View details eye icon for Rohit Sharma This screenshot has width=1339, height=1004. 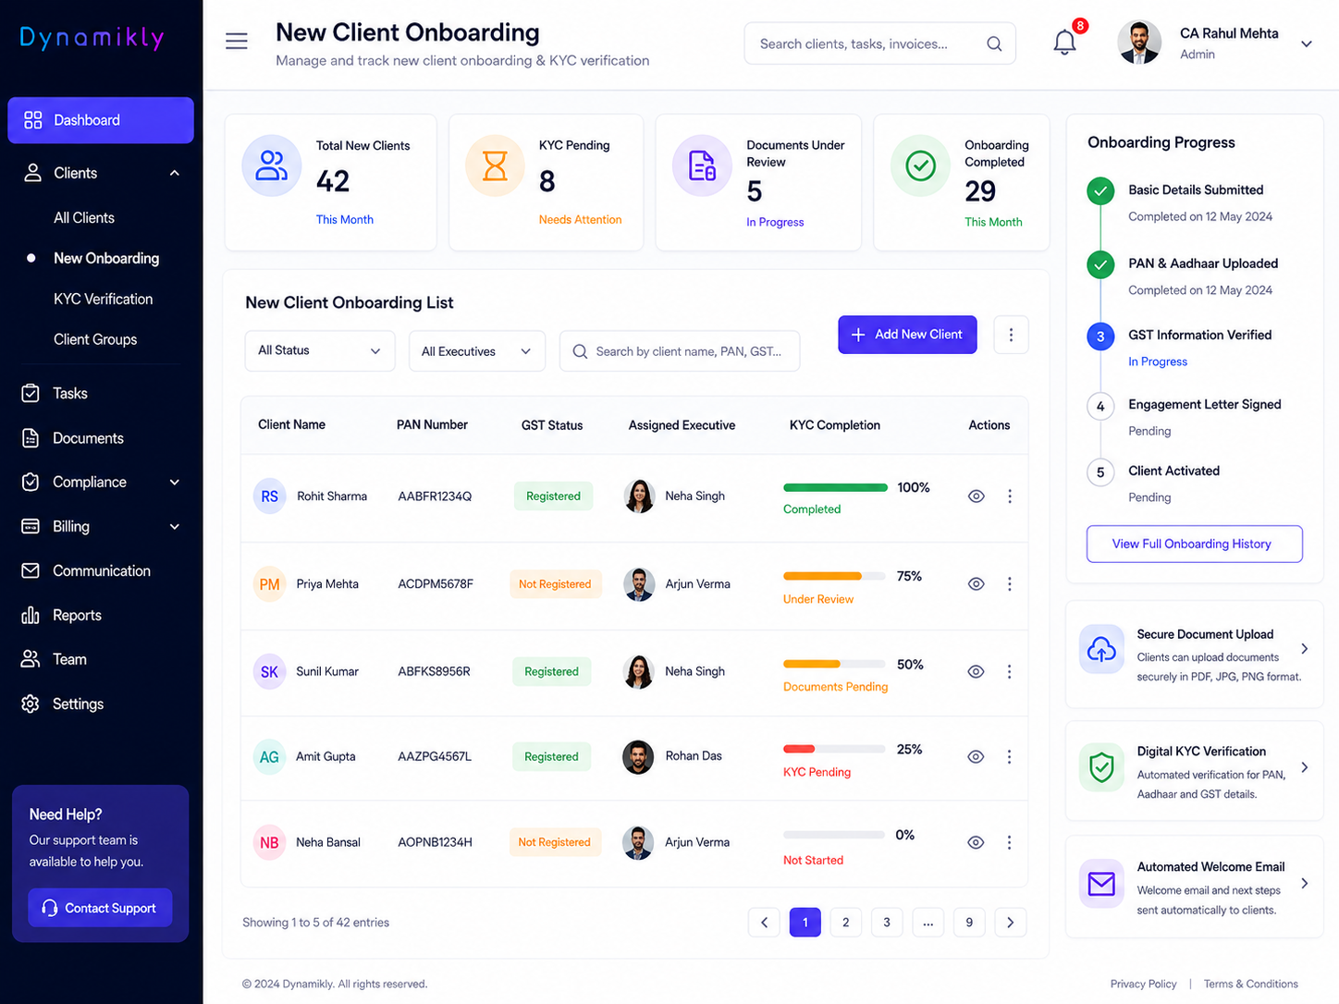[976, 496]
